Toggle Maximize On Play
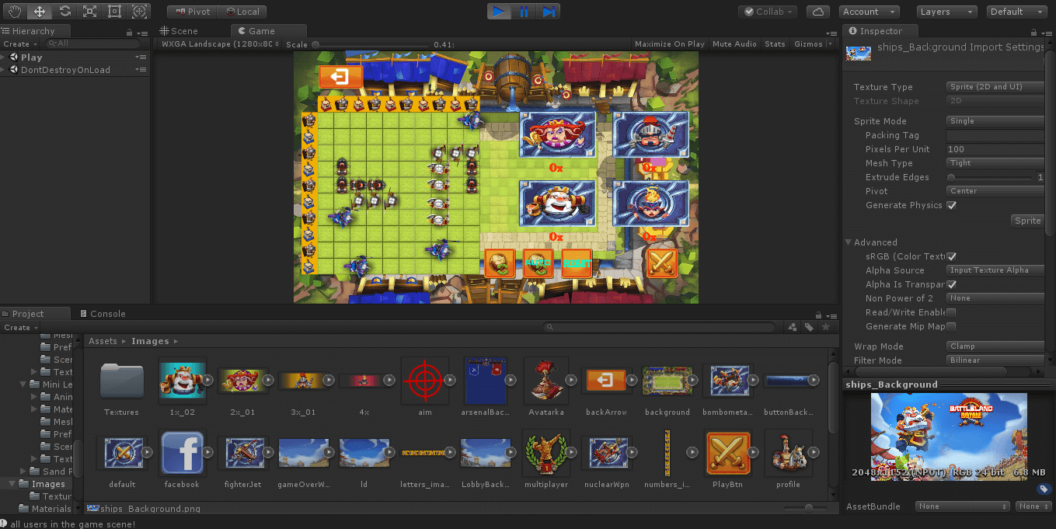Screen dimensions: 1056x529 click(670, 44)
